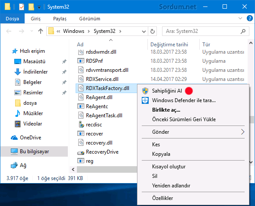Click the RDXTaskFactory.dll file icon

81,88
